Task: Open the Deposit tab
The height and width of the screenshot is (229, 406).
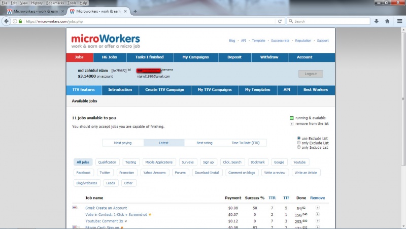Action: pos(234,57)
